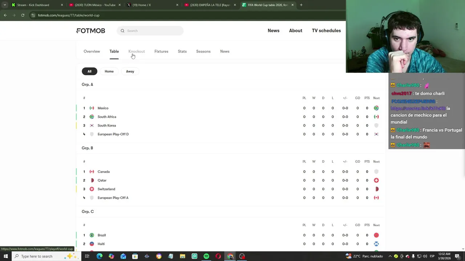Switch to Home / X browser tab

pos(152,5)
